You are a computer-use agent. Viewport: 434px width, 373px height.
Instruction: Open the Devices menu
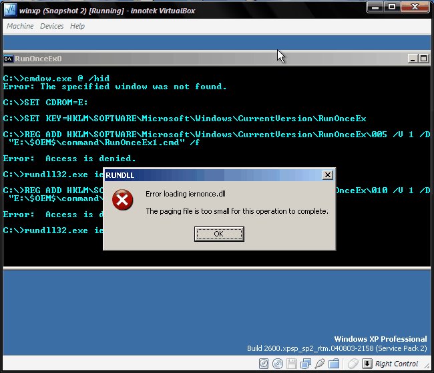point(52,26)
